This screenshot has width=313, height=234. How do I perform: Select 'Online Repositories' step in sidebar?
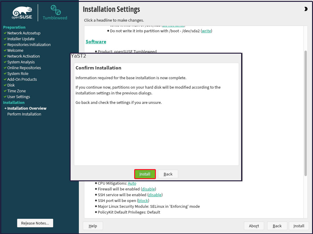click(x=24, y=68)
